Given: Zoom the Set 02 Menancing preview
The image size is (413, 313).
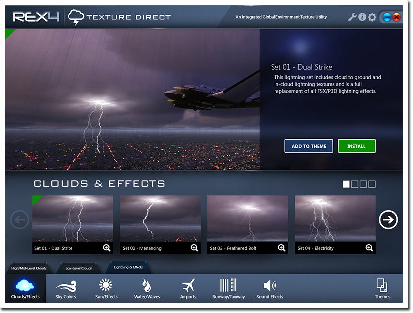Looking at the screenshot, I should pos(195,248).
